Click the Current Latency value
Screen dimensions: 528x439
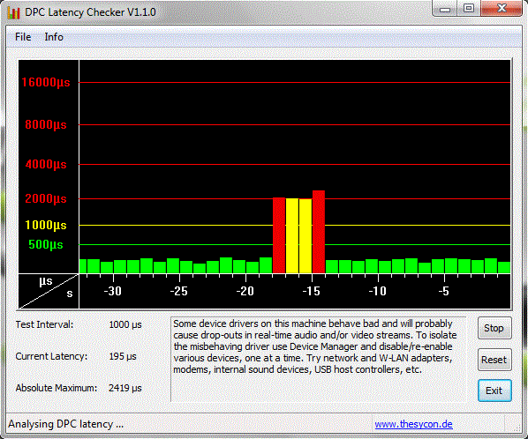(123, 356)
